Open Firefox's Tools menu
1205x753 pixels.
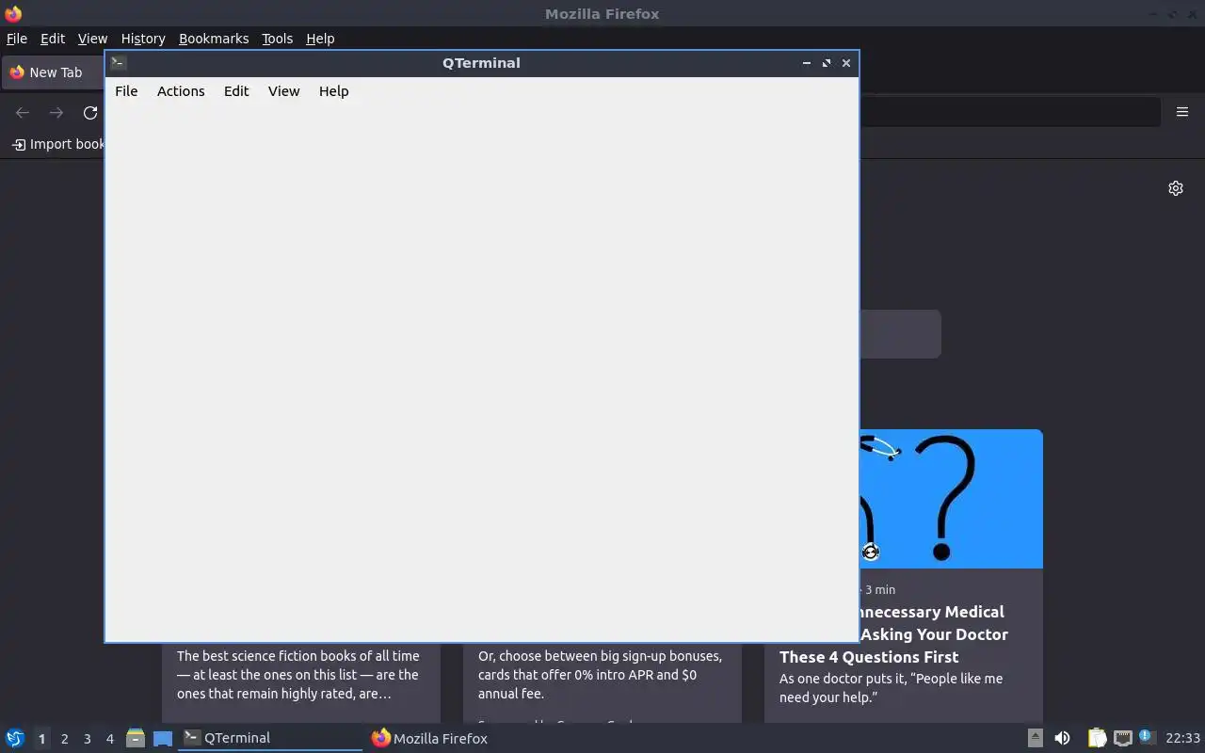coord(277,39)
